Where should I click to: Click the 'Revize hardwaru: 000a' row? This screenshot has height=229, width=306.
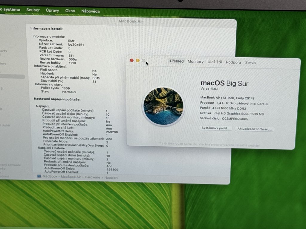click(x=58, y=59)
